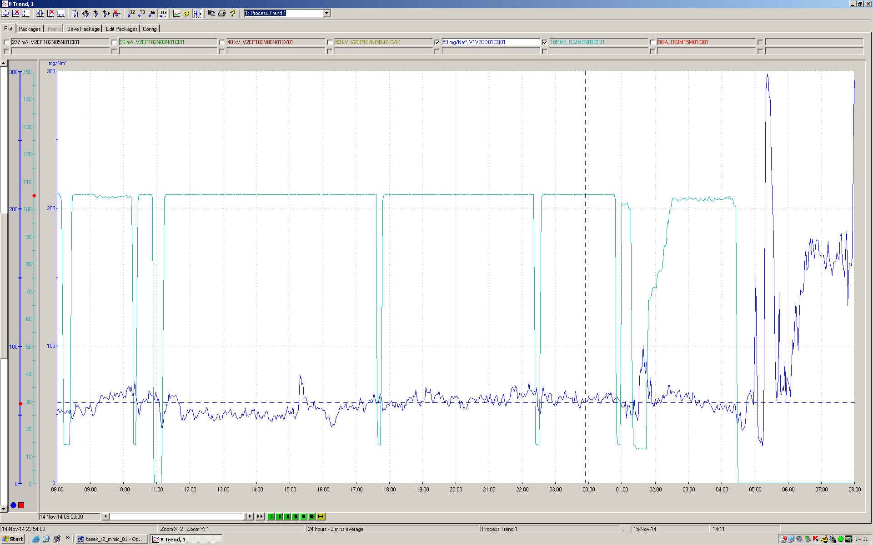873x545 pixels.
Task: Click the printer icon
Action: point(222,14)
